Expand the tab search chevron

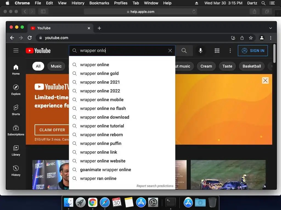tap(270, 28)
